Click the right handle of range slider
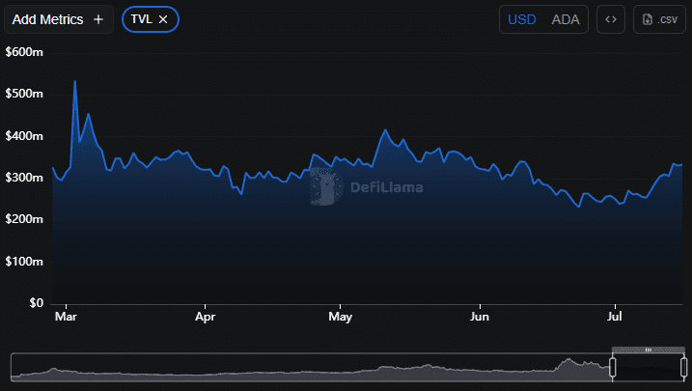Image resolution: width=692 pixels, height=391 pixels. (683, 367)
